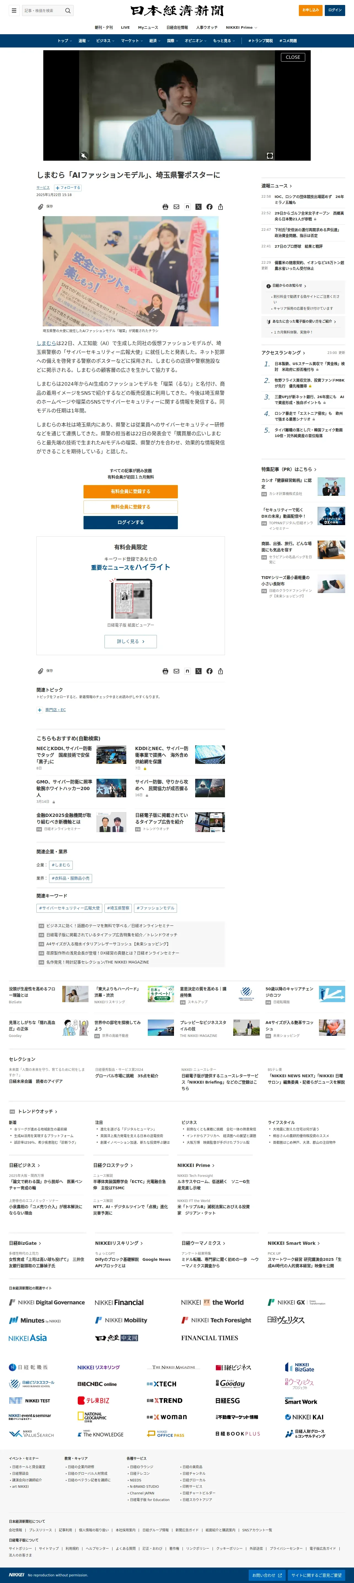354x1583 pixels.
Task: Click the Facebook icon above 関連トピック
Action: pos(209,671)
